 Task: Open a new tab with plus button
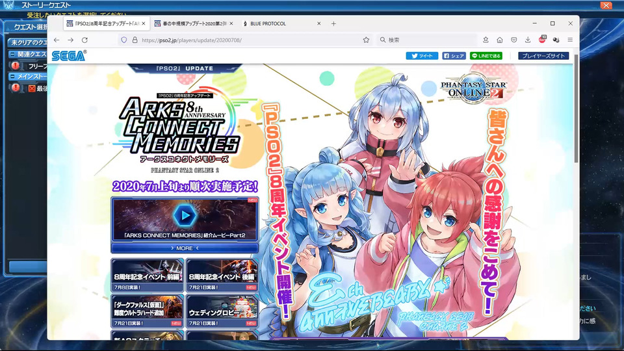pos(333,23)
